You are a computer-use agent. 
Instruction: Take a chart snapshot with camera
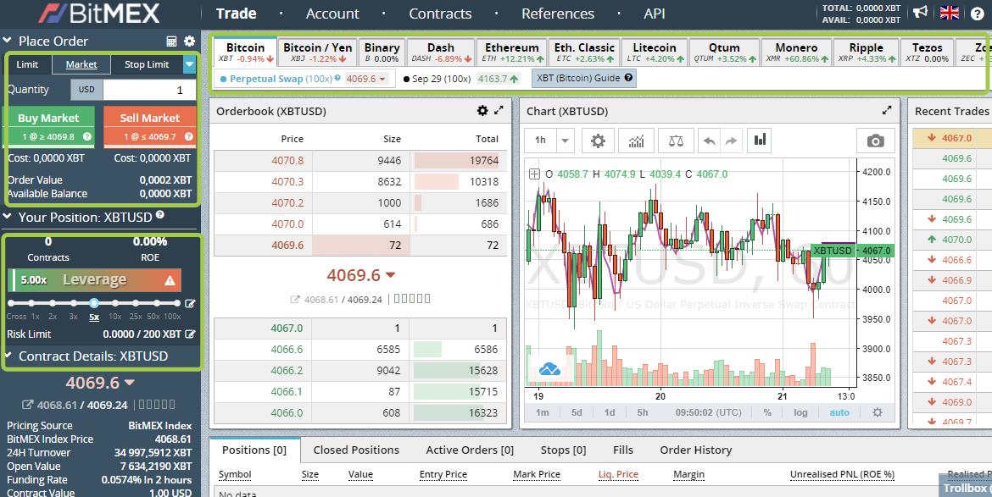coord(876,141)
